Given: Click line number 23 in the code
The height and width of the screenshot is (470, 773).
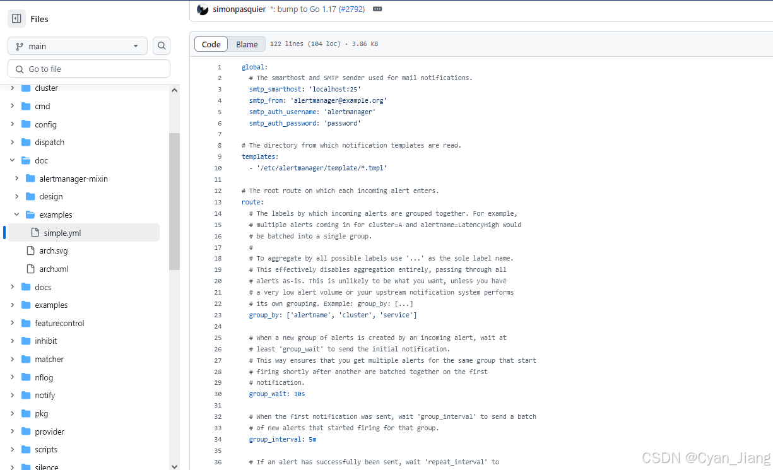Looking at the screenshot, I should coord(218,315).
